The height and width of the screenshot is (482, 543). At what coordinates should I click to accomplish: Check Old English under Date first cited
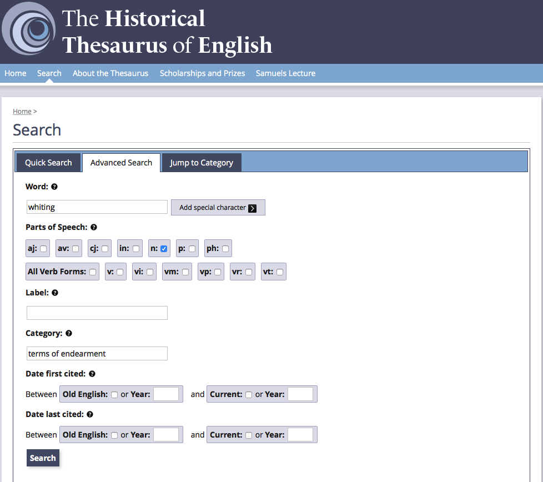click(x=114, y=395)
